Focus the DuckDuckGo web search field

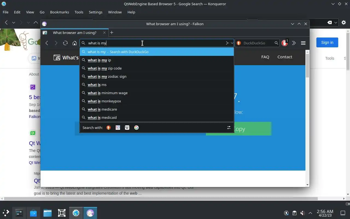click(257, 43)
